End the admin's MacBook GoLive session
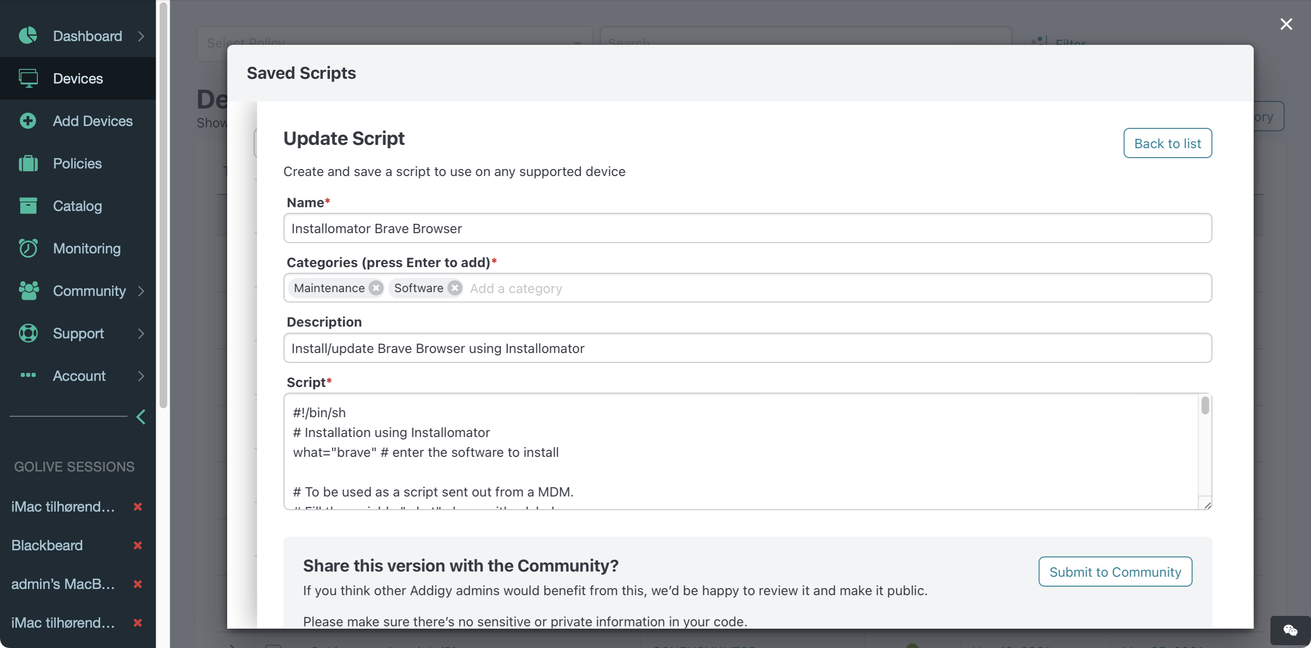 pyautogui.click(x=137, y=584)
